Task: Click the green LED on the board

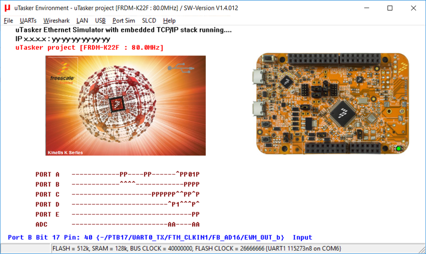Action: tap(399, 148)
